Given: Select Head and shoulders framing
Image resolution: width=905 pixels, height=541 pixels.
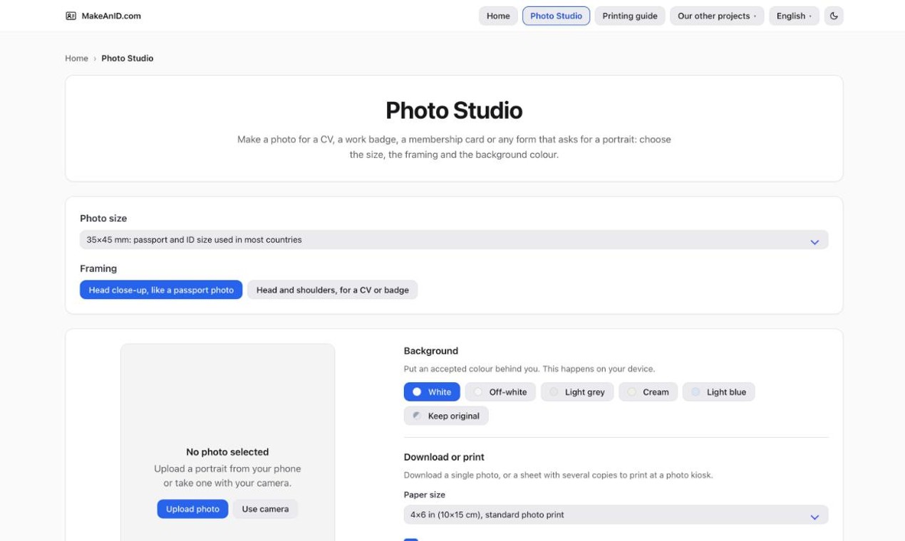Looking at the screenshot, I should pyautogui.click(x=333, y=290).
